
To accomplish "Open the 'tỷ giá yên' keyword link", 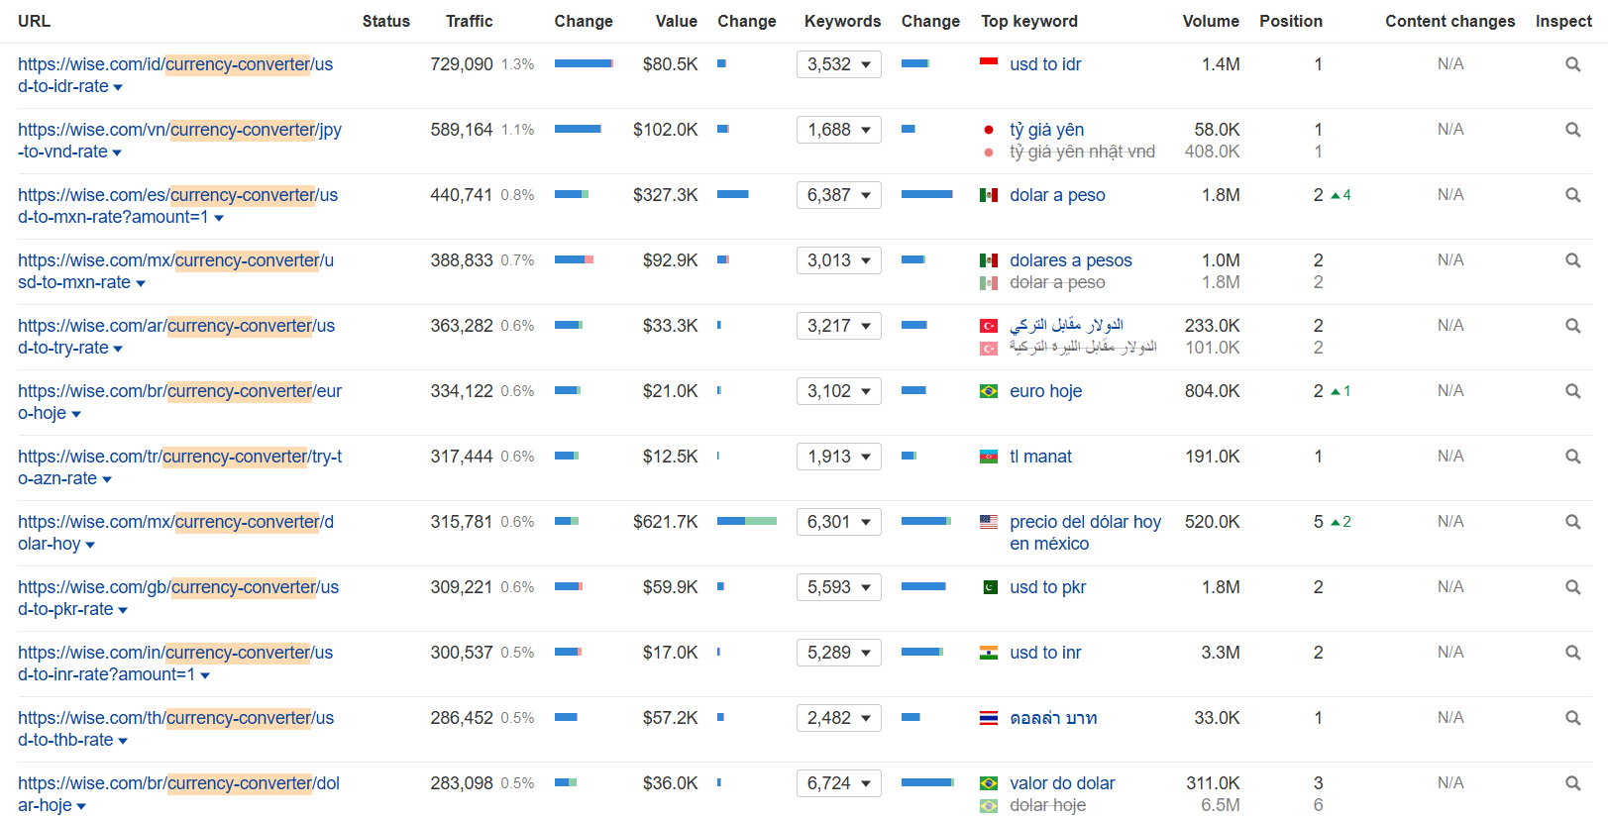I will [x=1046, y=130].
